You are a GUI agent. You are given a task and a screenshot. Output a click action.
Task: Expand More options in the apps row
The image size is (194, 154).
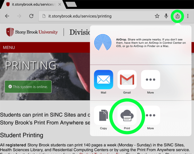(150, 79)
